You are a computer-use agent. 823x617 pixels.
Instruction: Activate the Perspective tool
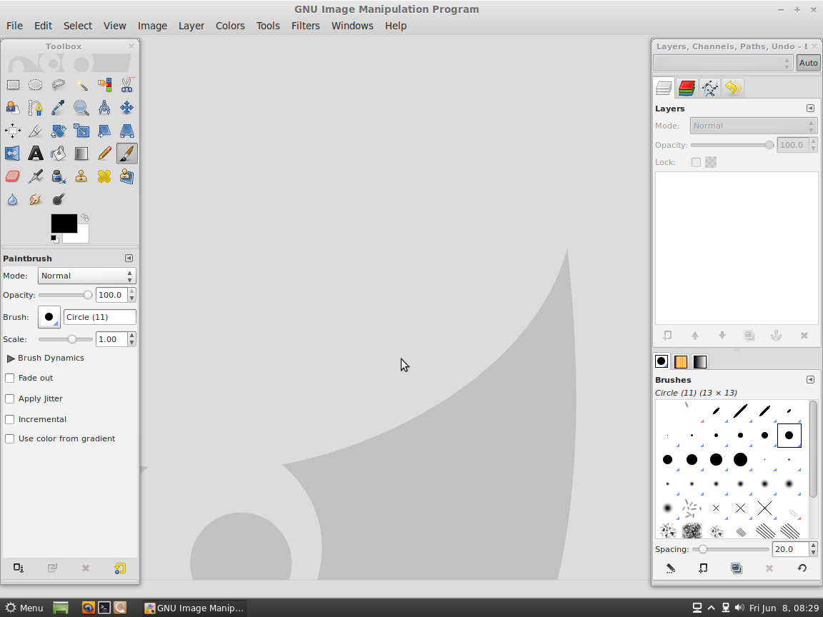pos(127,131)
